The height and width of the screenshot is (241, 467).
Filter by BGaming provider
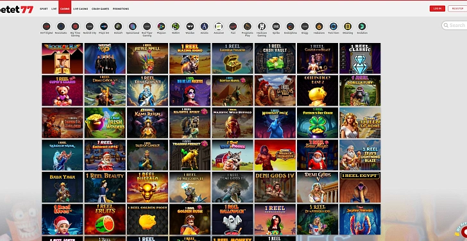pyautogui.click(x=348, y=26)
